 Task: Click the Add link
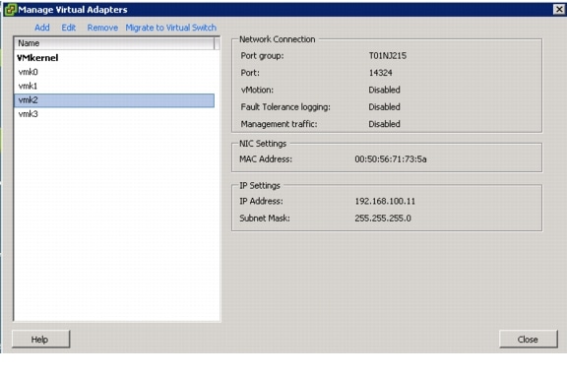pyautogui.click(x=42, y=28)
